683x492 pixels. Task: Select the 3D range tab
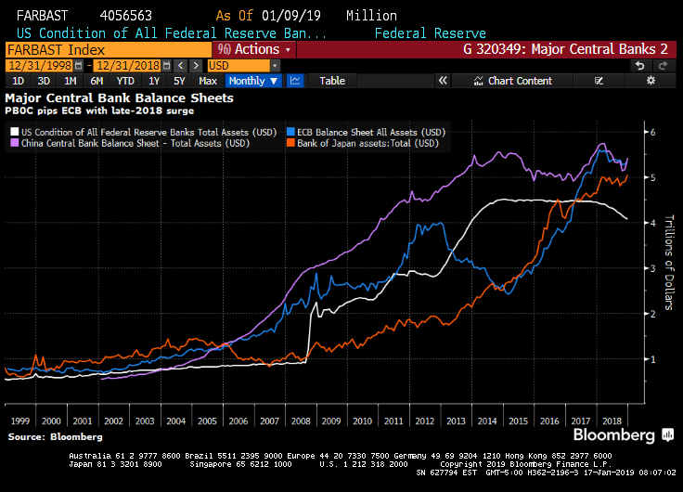pyautogui.click(x=44, y=81)
